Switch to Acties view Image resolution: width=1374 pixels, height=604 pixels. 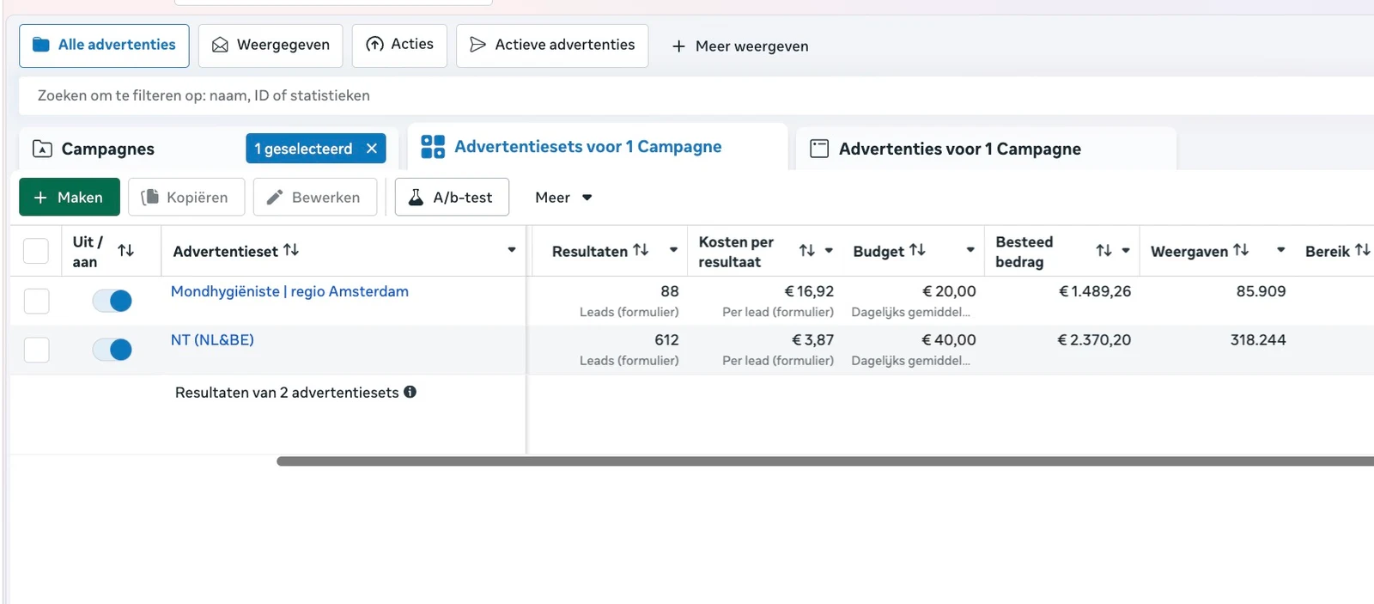click(x=399, y=46)
